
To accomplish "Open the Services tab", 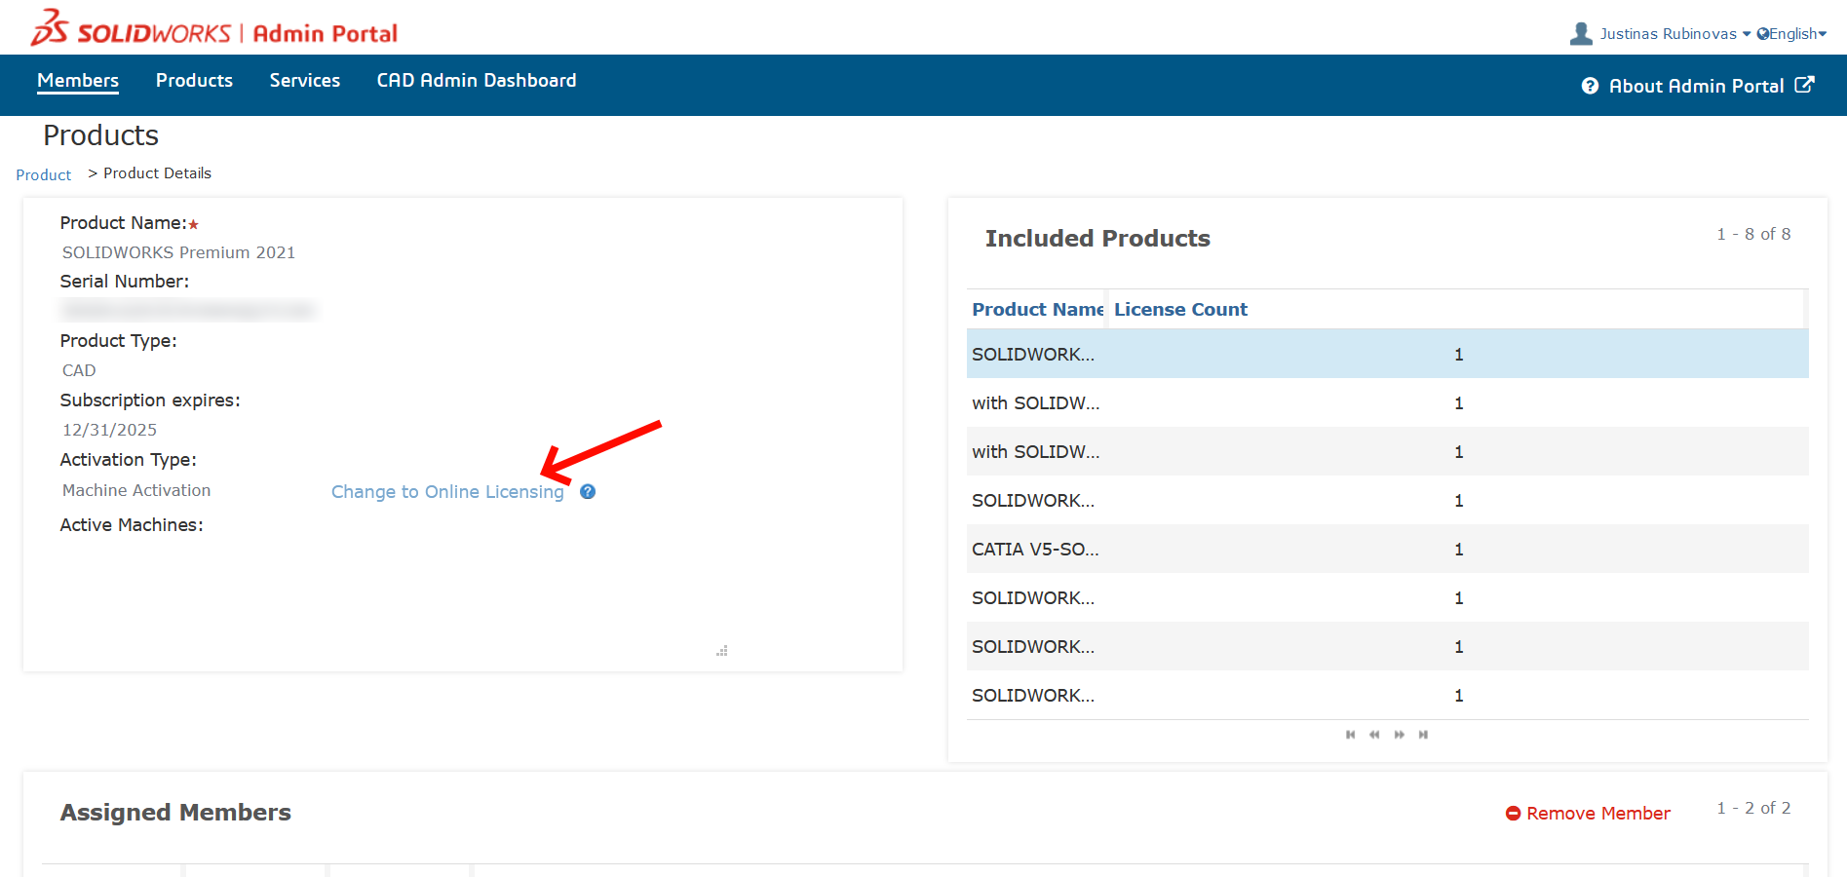I will [305, 81].
